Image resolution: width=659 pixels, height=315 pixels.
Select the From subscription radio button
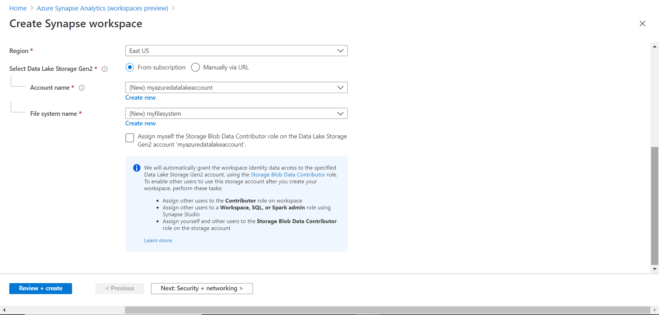(130, 67)
